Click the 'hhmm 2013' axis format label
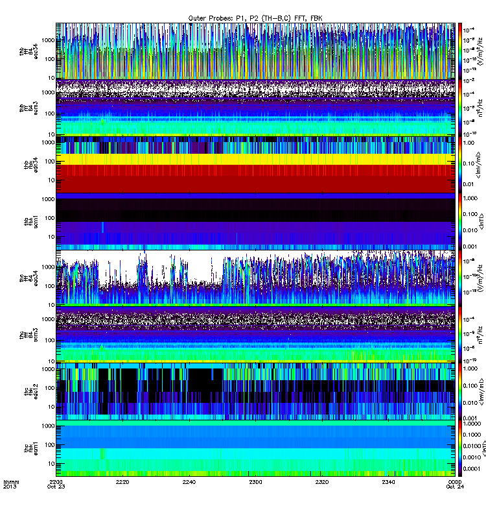This screenshot has width=486, height=519. [x=11, y=484]
